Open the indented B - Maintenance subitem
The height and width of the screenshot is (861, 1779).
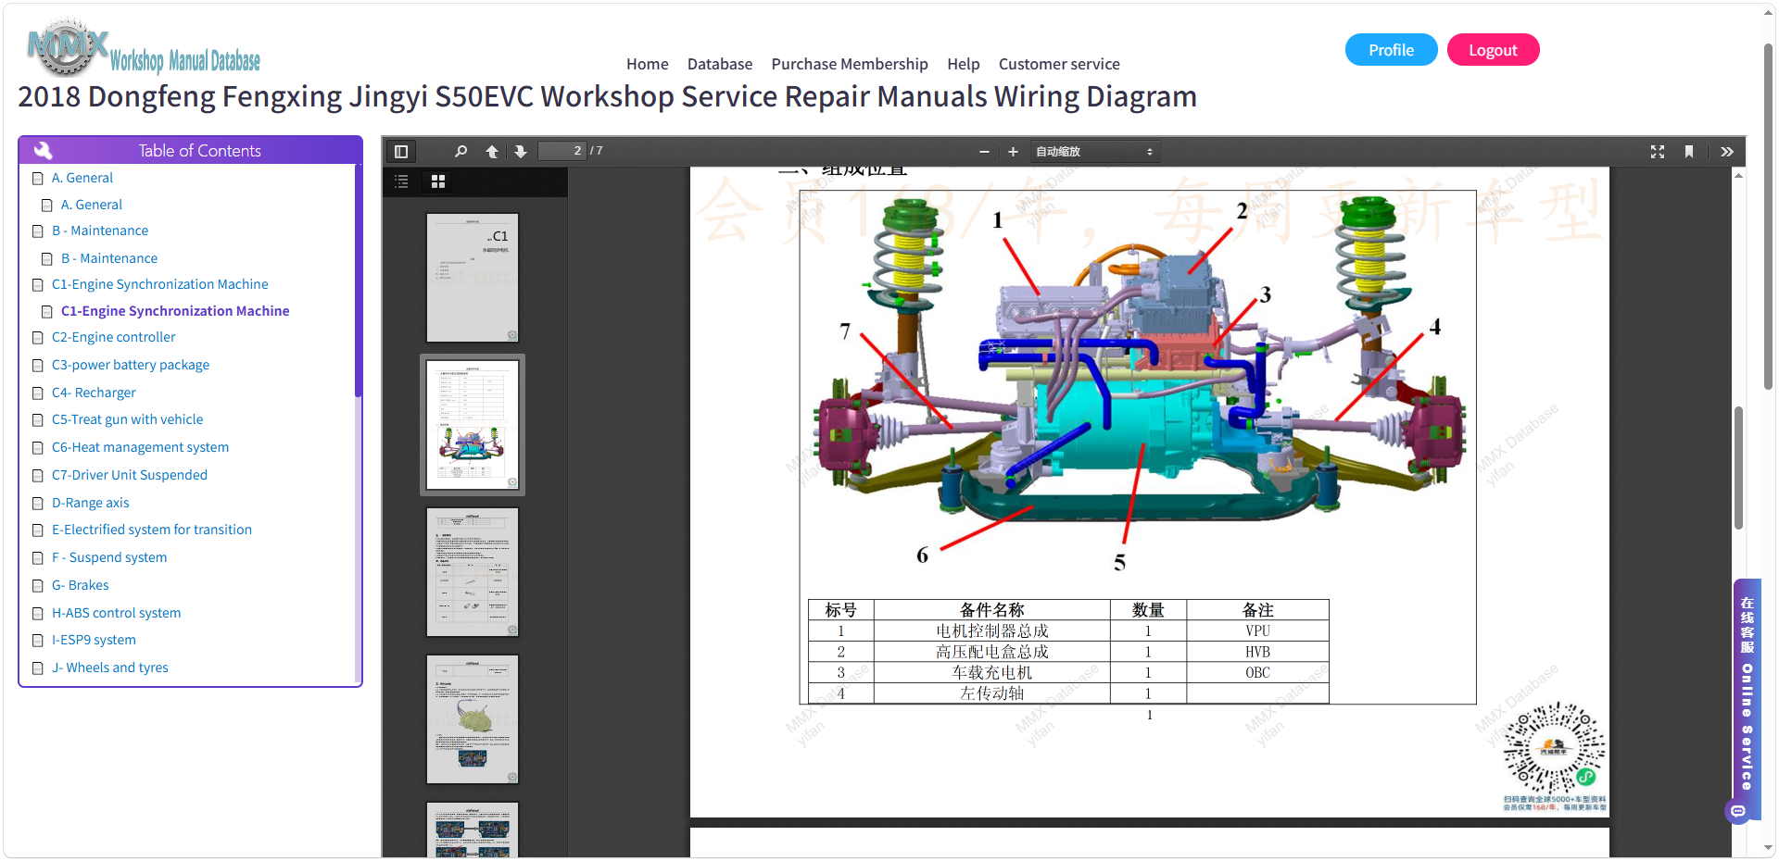(x=109, y=258)
